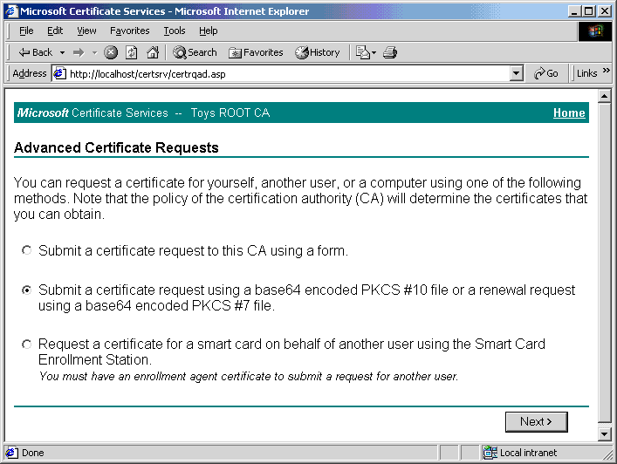
Task: Click the page icon in the address bar
Action: 59,73
